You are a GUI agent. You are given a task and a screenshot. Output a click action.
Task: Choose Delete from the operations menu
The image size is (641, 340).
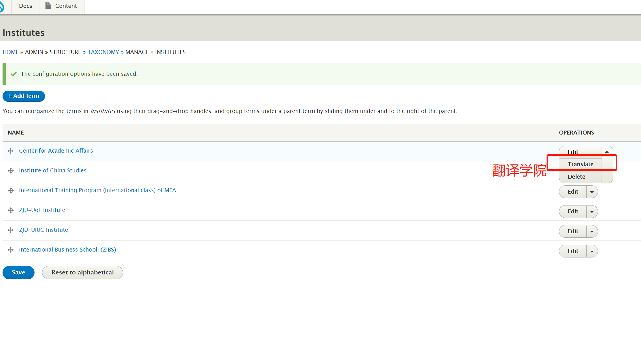click(576, 177)
